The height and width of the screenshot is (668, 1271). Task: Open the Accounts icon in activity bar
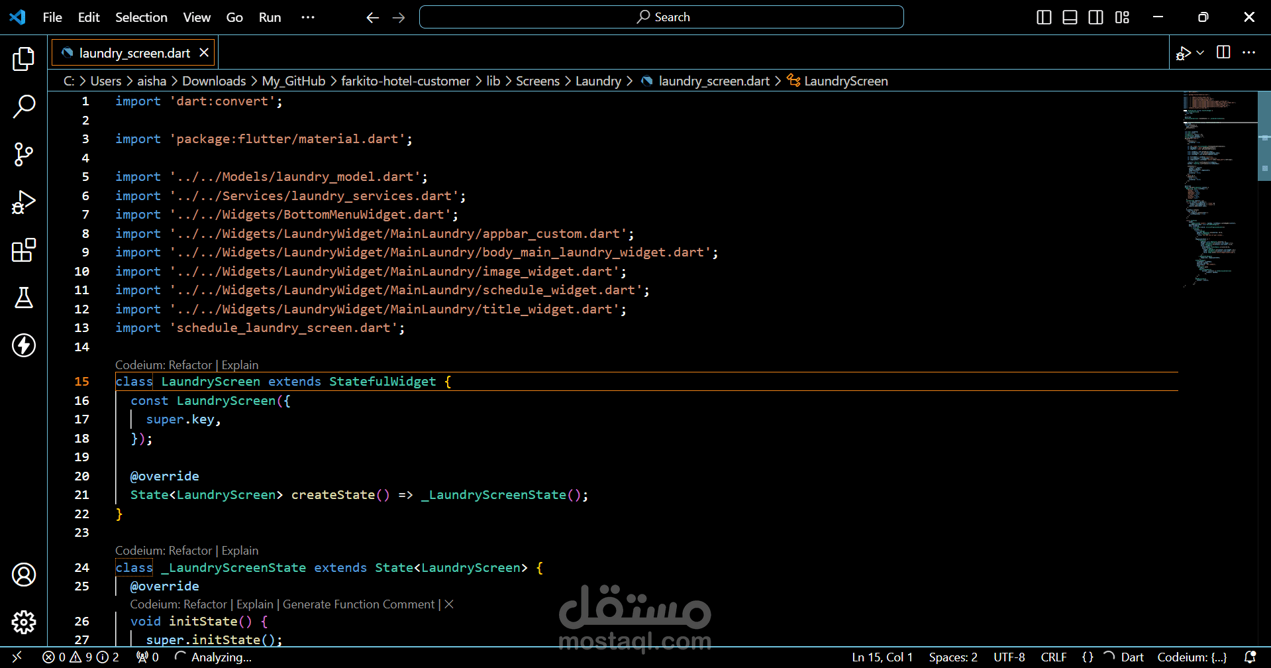(x=24, y=575)
